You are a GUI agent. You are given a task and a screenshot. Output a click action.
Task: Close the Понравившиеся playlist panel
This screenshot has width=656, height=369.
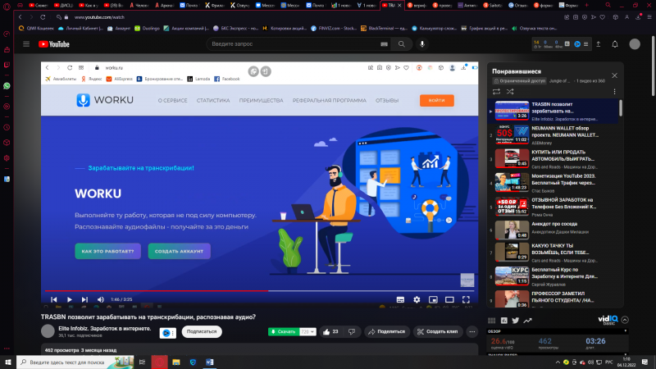(x=614, y=75)
